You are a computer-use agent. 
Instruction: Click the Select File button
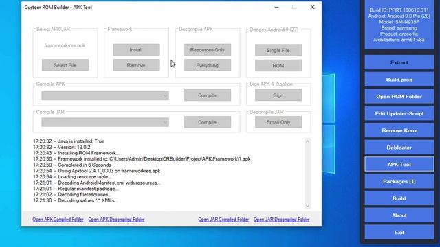pyautogui.click(x=65, y=65)
